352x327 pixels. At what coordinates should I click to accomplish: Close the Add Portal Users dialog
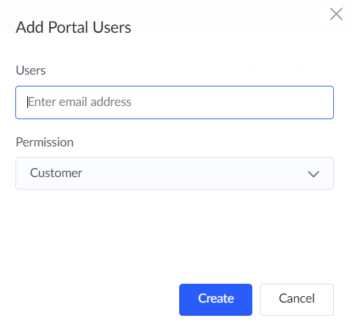[x=336, y=14]
